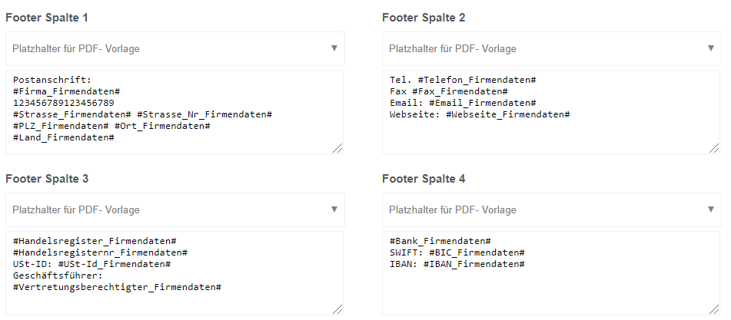Click the arrow icon of Footer Spalte 4 dropdown
The image size is (731, 320).
pos(710,209)
